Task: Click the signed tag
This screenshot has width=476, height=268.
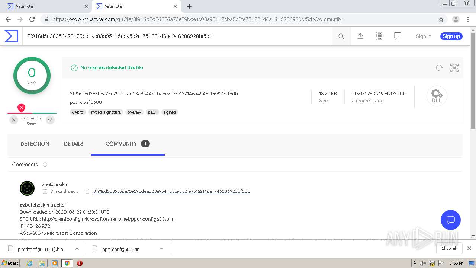Action: [170, 112]
